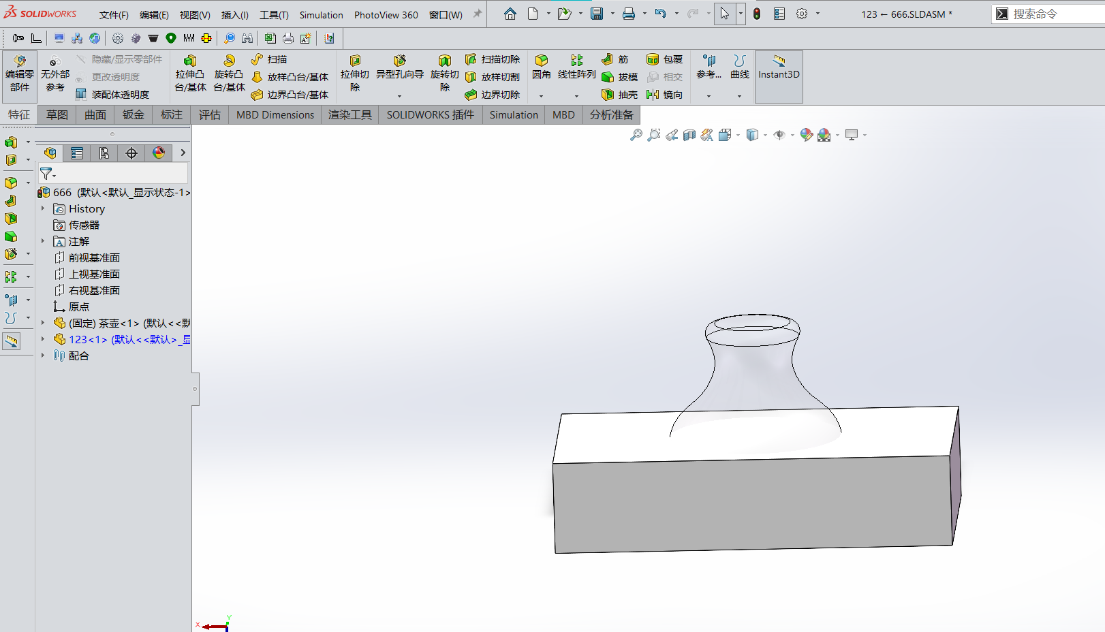
Task: Open the Simulation menu
Action: click(320, 14)
